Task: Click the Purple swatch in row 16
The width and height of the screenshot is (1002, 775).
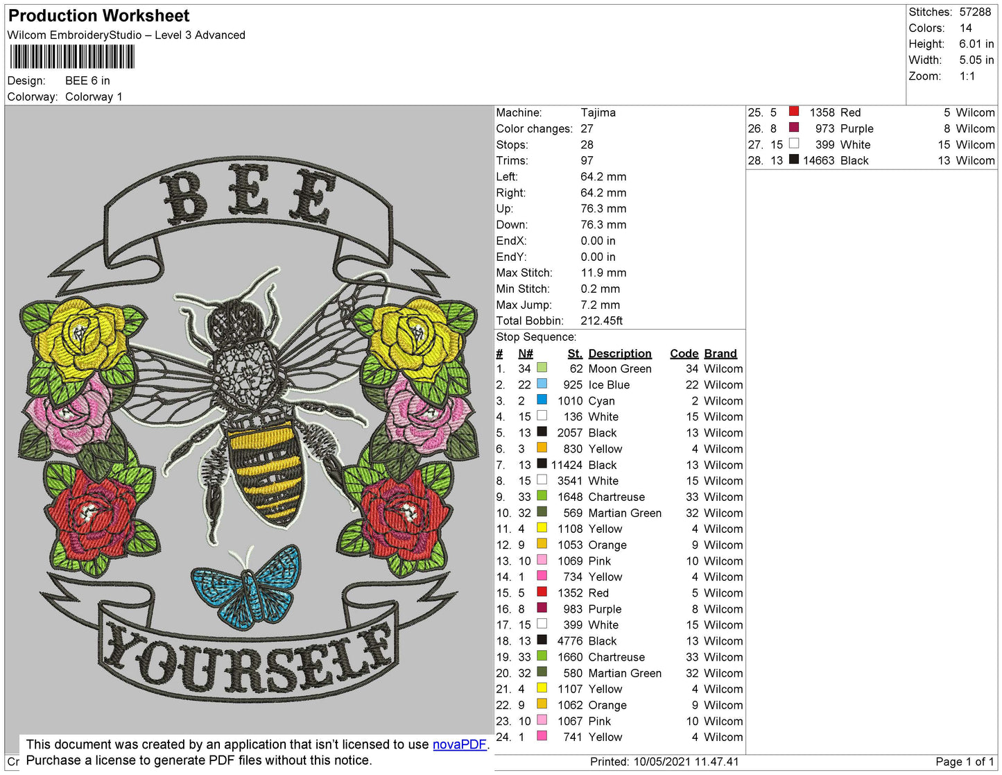Action: [x=542, y=608]
